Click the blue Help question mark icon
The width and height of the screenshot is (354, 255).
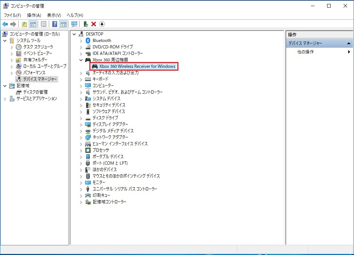point(55,24)
